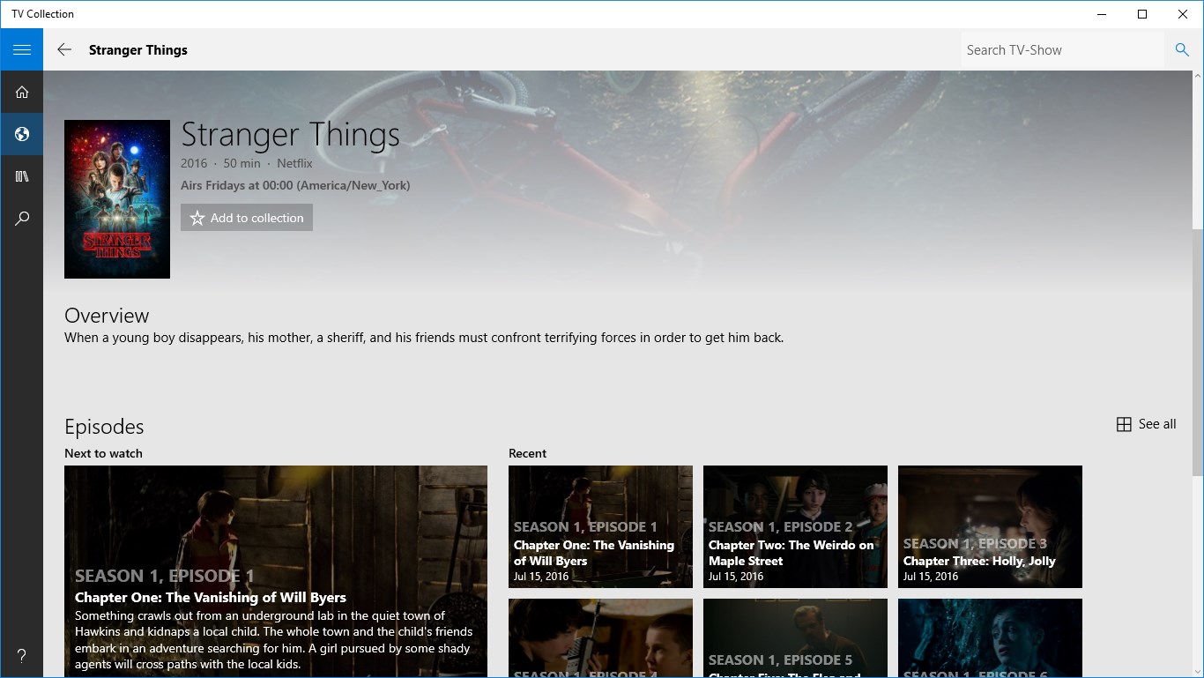Click the overview description text
The height and width of the screenshot is (678, 1204).
click(x=424, y=338)
